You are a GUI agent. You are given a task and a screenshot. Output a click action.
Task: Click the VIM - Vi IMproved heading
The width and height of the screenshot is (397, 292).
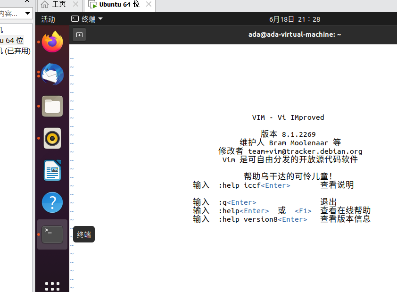[x=288, y=117]
